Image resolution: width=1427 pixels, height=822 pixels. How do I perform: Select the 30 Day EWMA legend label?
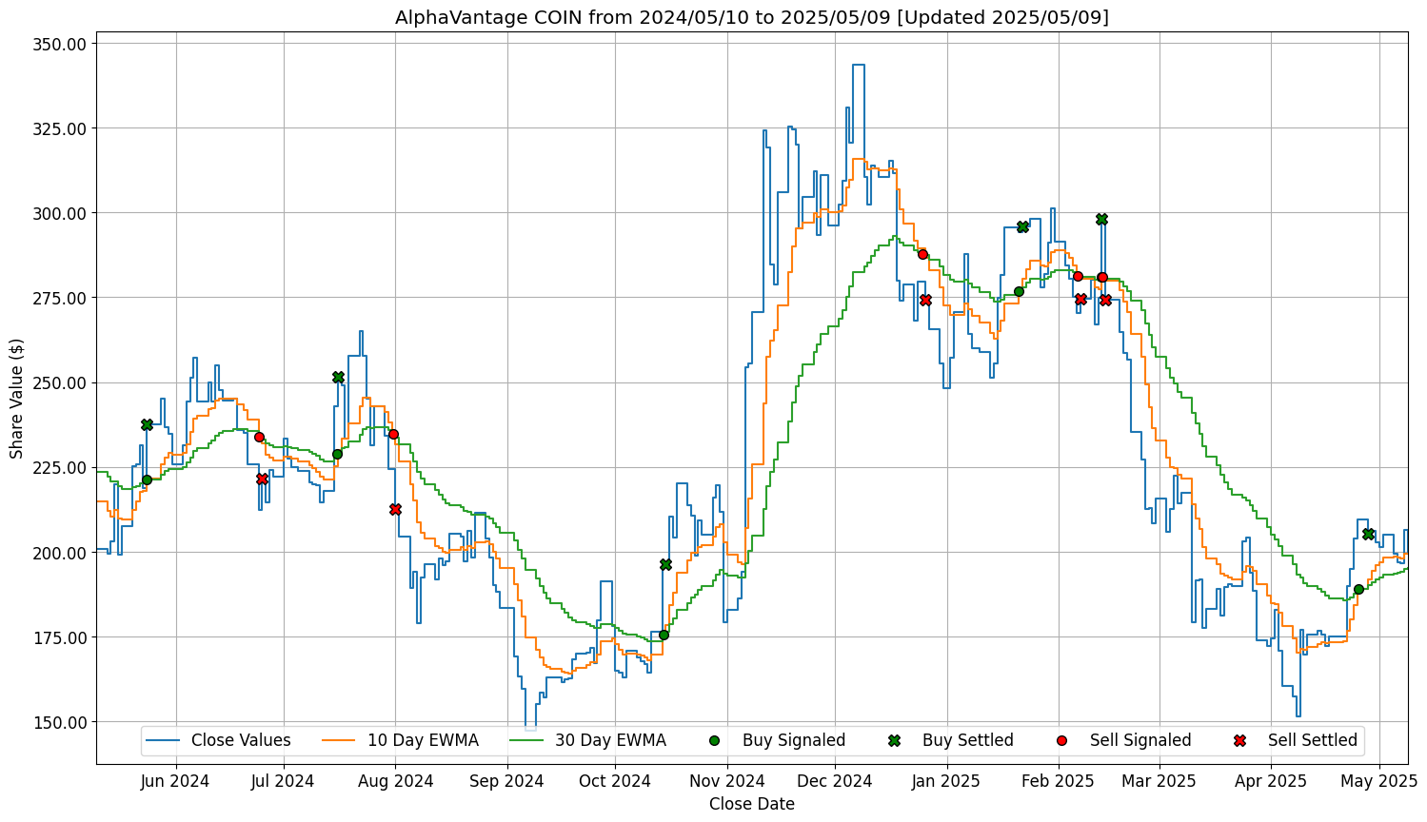coord(610,741)
